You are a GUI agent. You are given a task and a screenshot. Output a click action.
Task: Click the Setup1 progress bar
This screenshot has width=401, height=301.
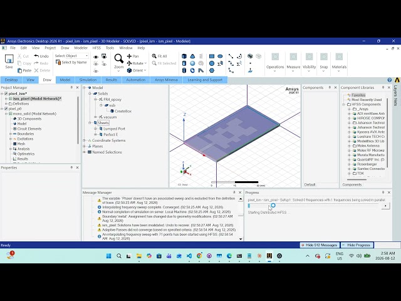(314, 206)
